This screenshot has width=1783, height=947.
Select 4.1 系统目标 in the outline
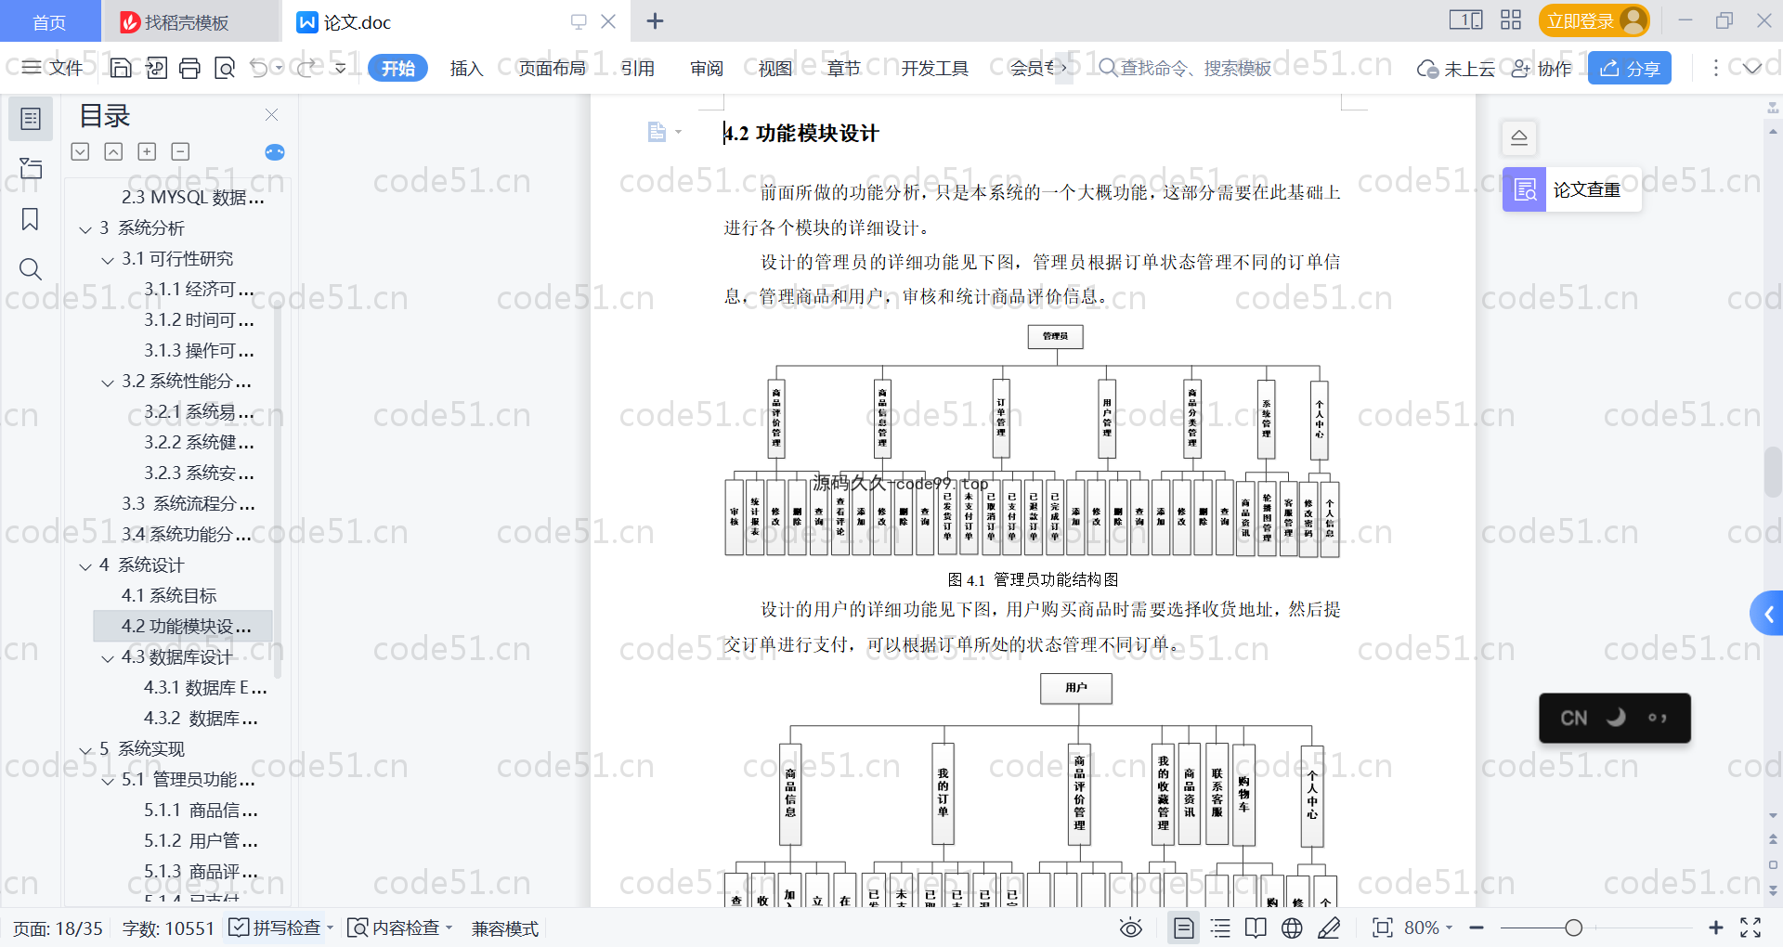pos(169,595)
